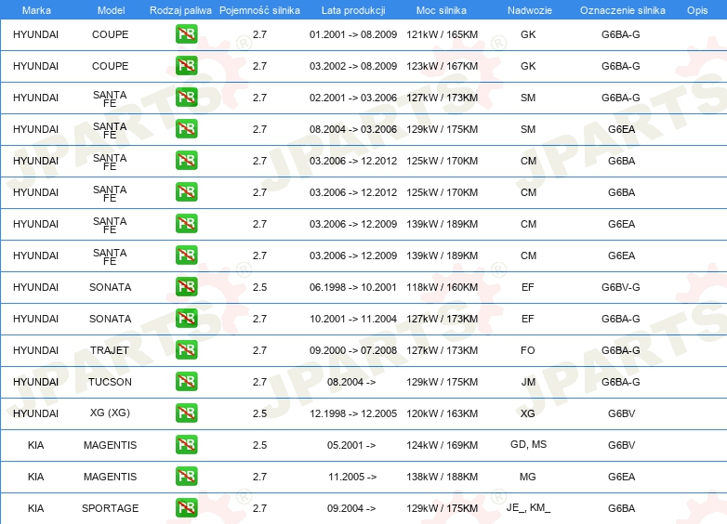
Task: Click the date 03.2002 -> 08.2009
Action: [353, 66]
